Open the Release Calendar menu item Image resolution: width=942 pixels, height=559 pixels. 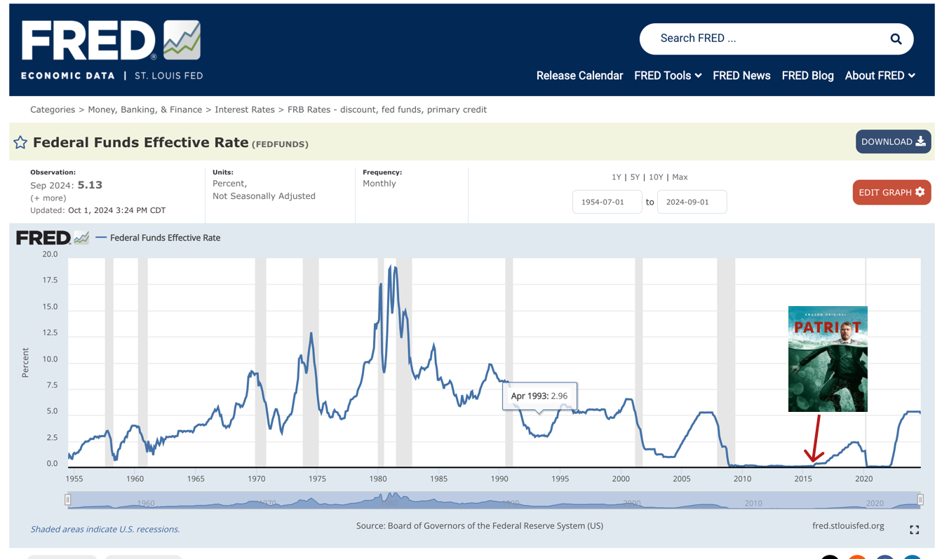tap(579, 76)
